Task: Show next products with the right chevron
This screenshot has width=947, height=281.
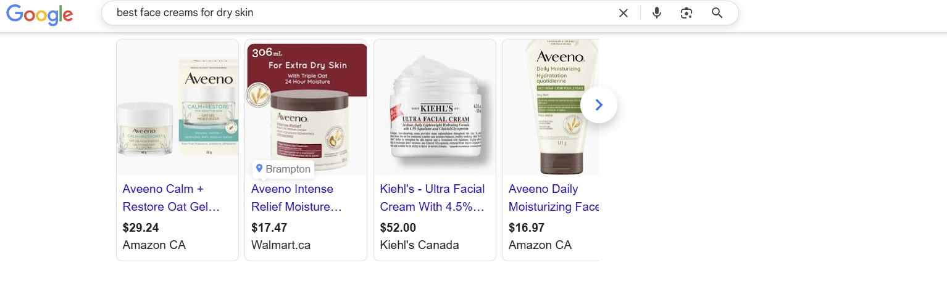Action: [x=599, y=105]
